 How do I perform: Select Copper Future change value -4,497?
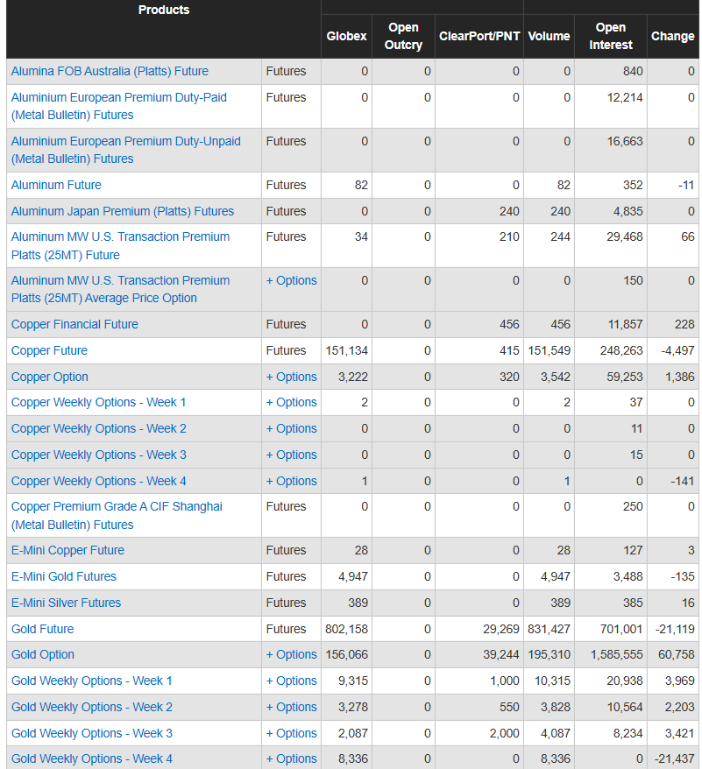(677, 350)
